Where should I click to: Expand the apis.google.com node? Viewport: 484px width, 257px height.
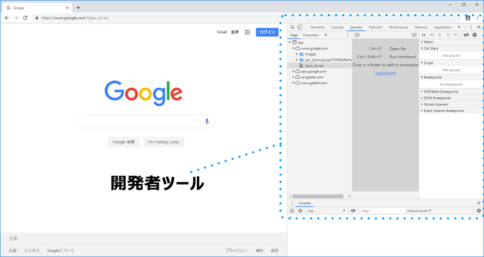point(293,72)
